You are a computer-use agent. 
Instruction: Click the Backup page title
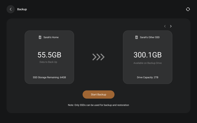(22, 9)
